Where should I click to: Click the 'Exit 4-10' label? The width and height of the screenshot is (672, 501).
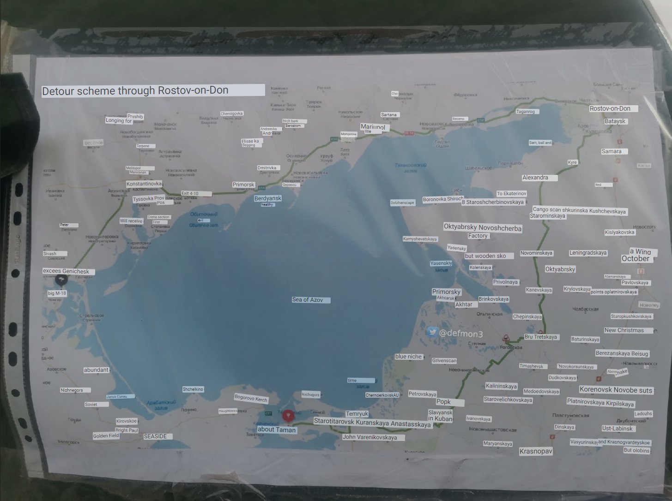[x=196, y=194]
